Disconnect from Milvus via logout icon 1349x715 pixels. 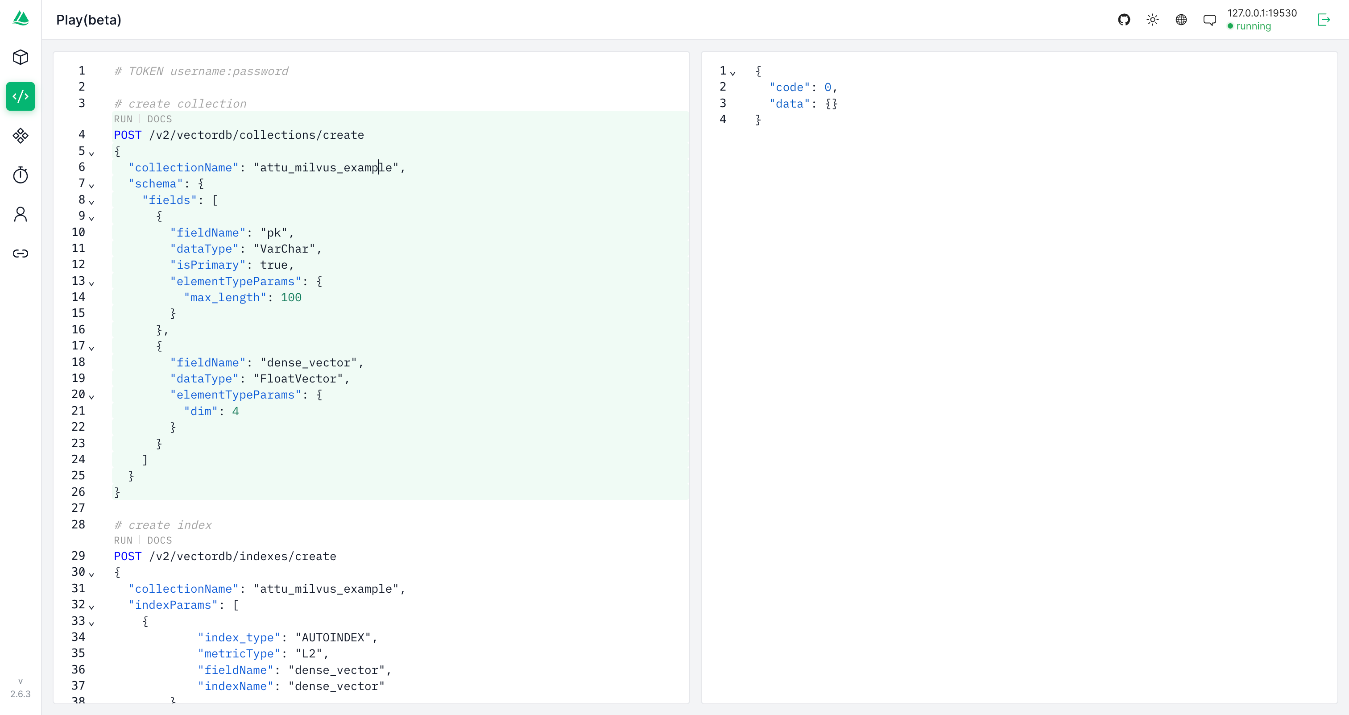coord(1324,19)
